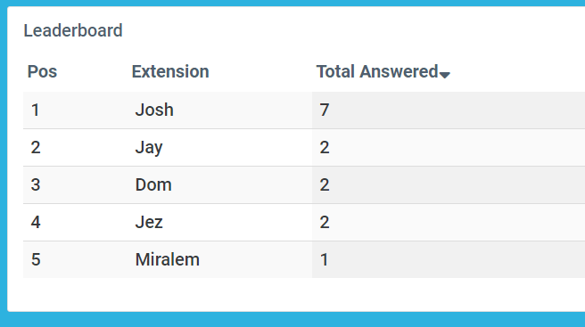The height and width of the screenshot is (327, 585).
Task: Click the sort arrow beside Total Answered
Action: [x=444, y=75]
